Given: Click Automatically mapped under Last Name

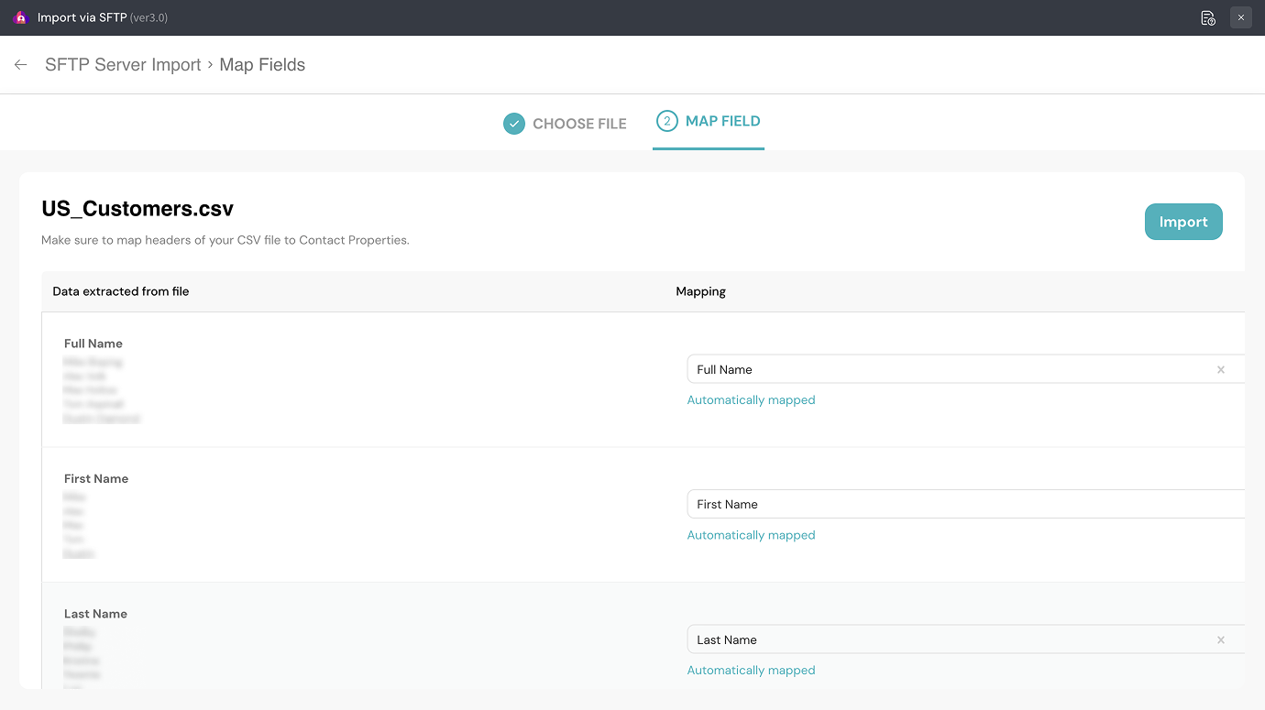Looking at the screenshot, I should (x=751, y=671).
